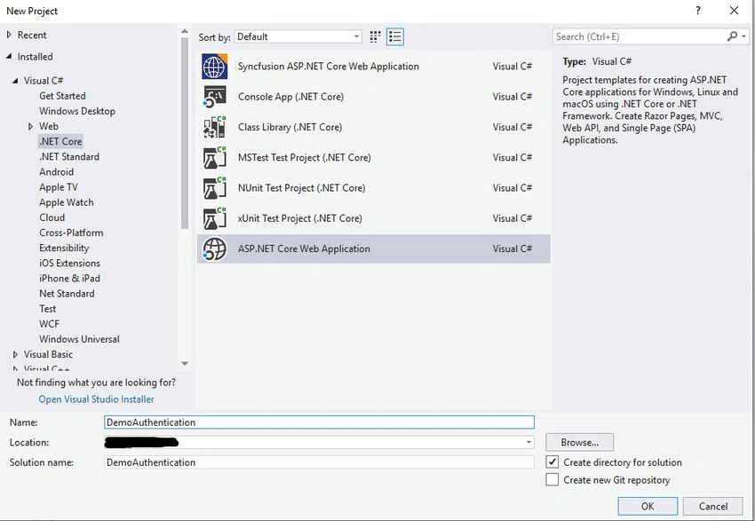The image size is (755, 521).
Task: Collapse the Installed tree node
Action: (9, 56)
